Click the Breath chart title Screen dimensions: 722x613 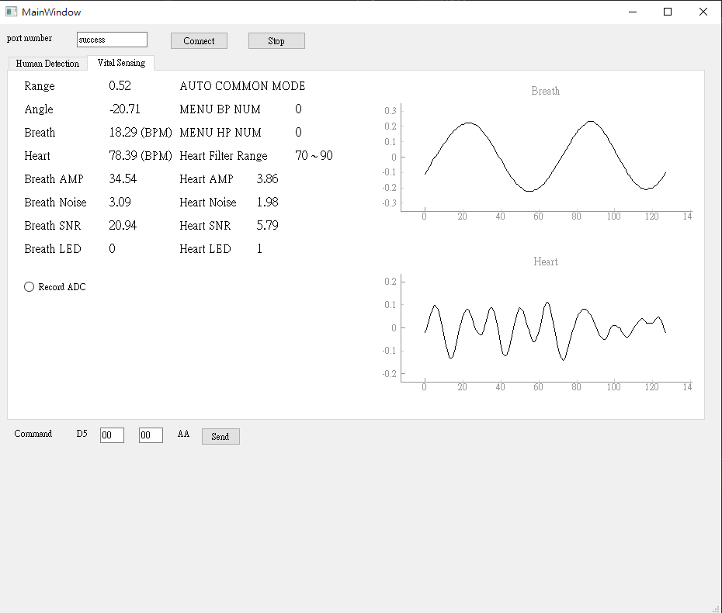[545, 91]
